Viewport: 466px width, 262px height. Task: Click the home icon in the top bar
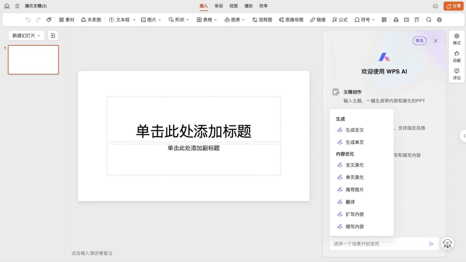7,6
